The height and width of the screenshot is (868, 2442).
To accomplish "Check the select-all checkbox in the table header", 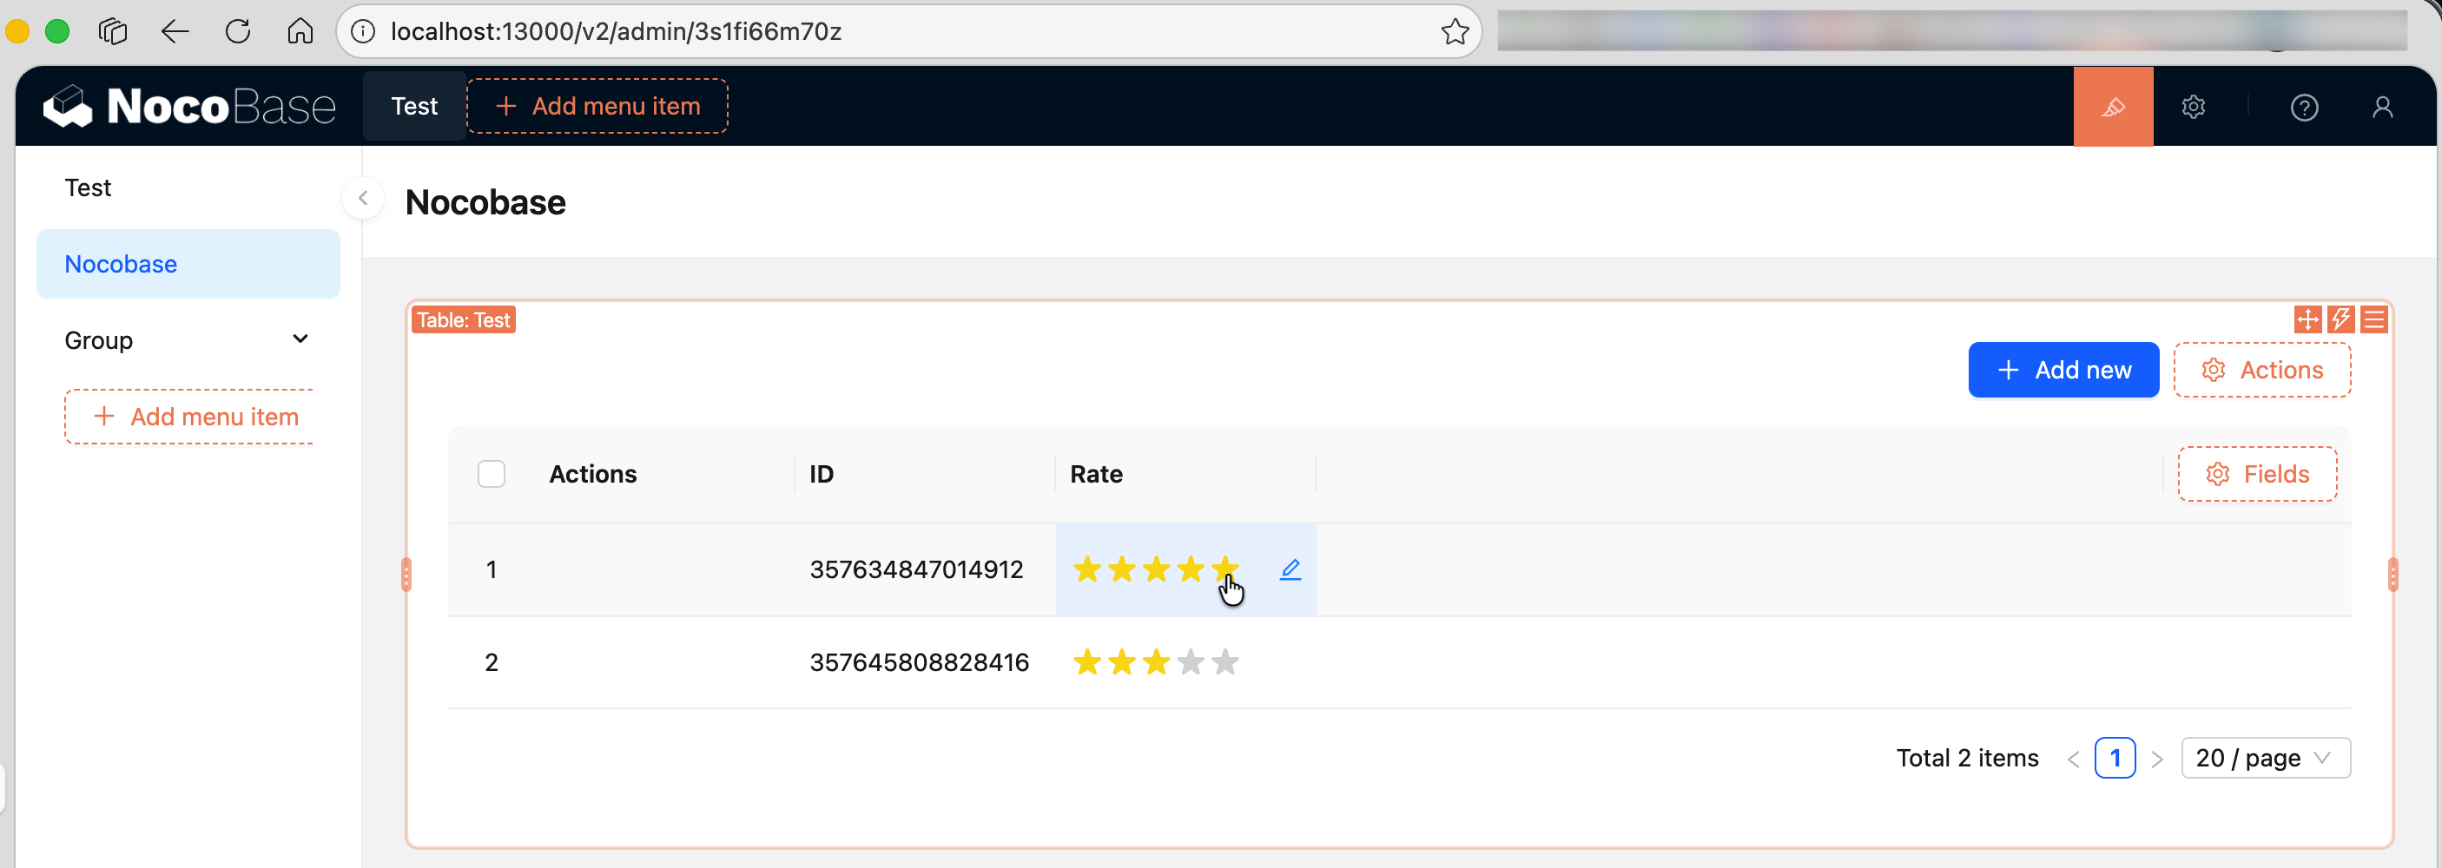I will [x=491, y=473].
